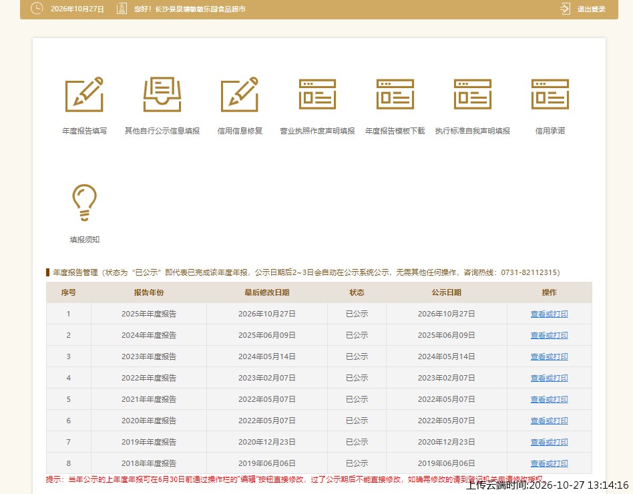Click the 报告年份 column header
The image size is (633, 494).
pos(148,292)
